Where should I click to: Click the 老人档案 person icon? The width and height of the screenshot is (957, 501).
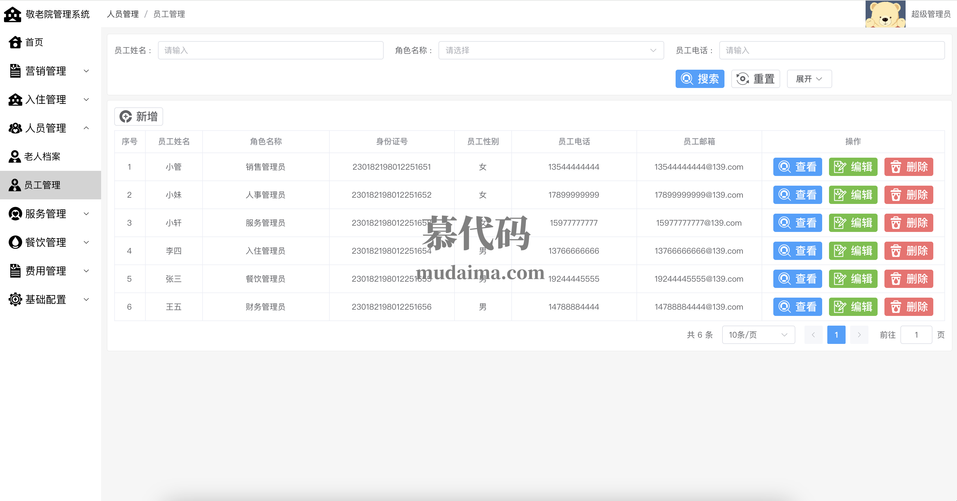coord(15,157)
